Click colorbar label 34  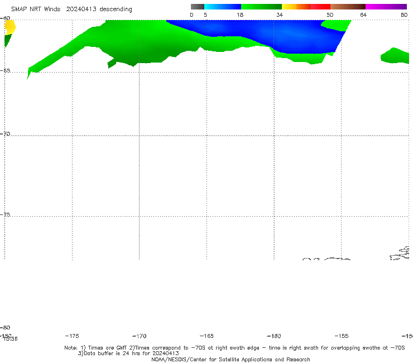[280, 15]
